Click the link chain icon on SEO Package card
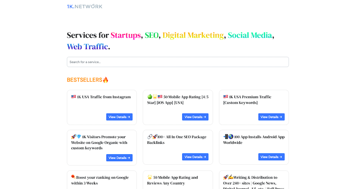Image resolution: width=360 pixels, height=189 pixels. (150, 137)
